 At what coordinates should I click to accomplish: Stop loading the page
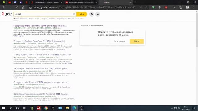coord(17,7)
